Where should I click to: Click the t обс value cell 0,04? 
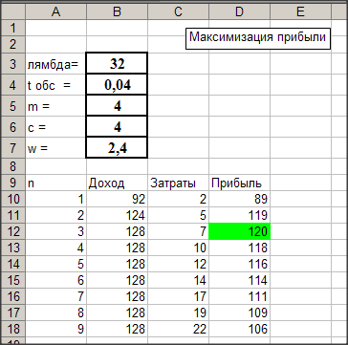pos(117,84)
